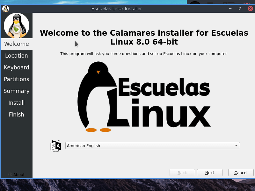The image size is (255, 191).
Task: Select the Location step in the sidebar
Action: pos(16,55)
